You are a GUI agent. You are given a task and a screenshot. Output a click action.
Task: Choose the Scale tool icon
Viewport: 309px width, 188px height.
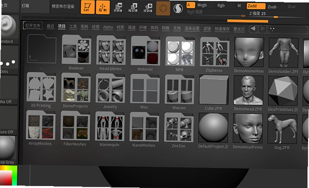(133, 8)
